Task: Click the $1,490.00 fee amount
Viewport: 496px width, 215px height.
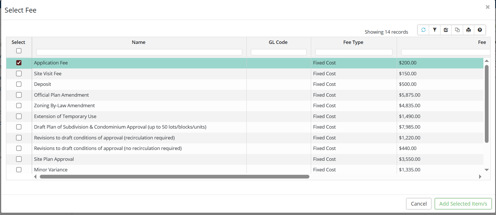Action: click(410, 116)
